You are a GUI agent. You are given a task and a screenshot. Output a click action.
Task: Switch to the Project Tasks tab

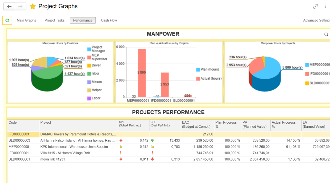click(x=54, y=20)
